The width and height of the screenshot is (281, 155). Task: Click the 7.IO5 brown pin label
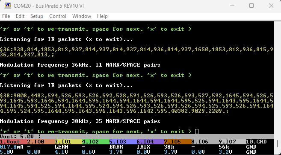coord(177,142)
